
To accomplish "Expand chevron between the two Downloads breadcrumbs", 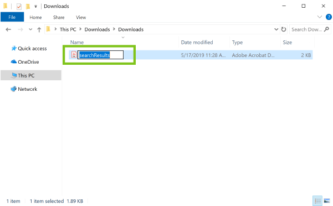I will 114,29.
